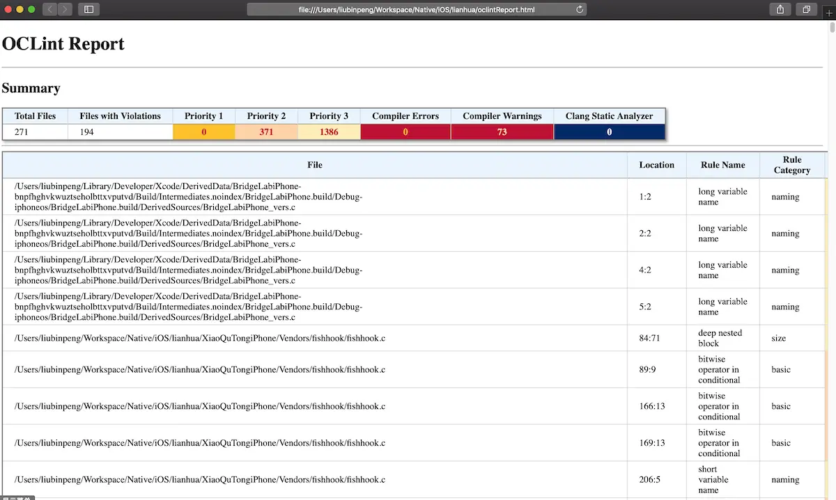Viewport: 836px width, 500px height.
Task: Click the vertical scrollbar thumb
Action: click(x=832, y=28)
